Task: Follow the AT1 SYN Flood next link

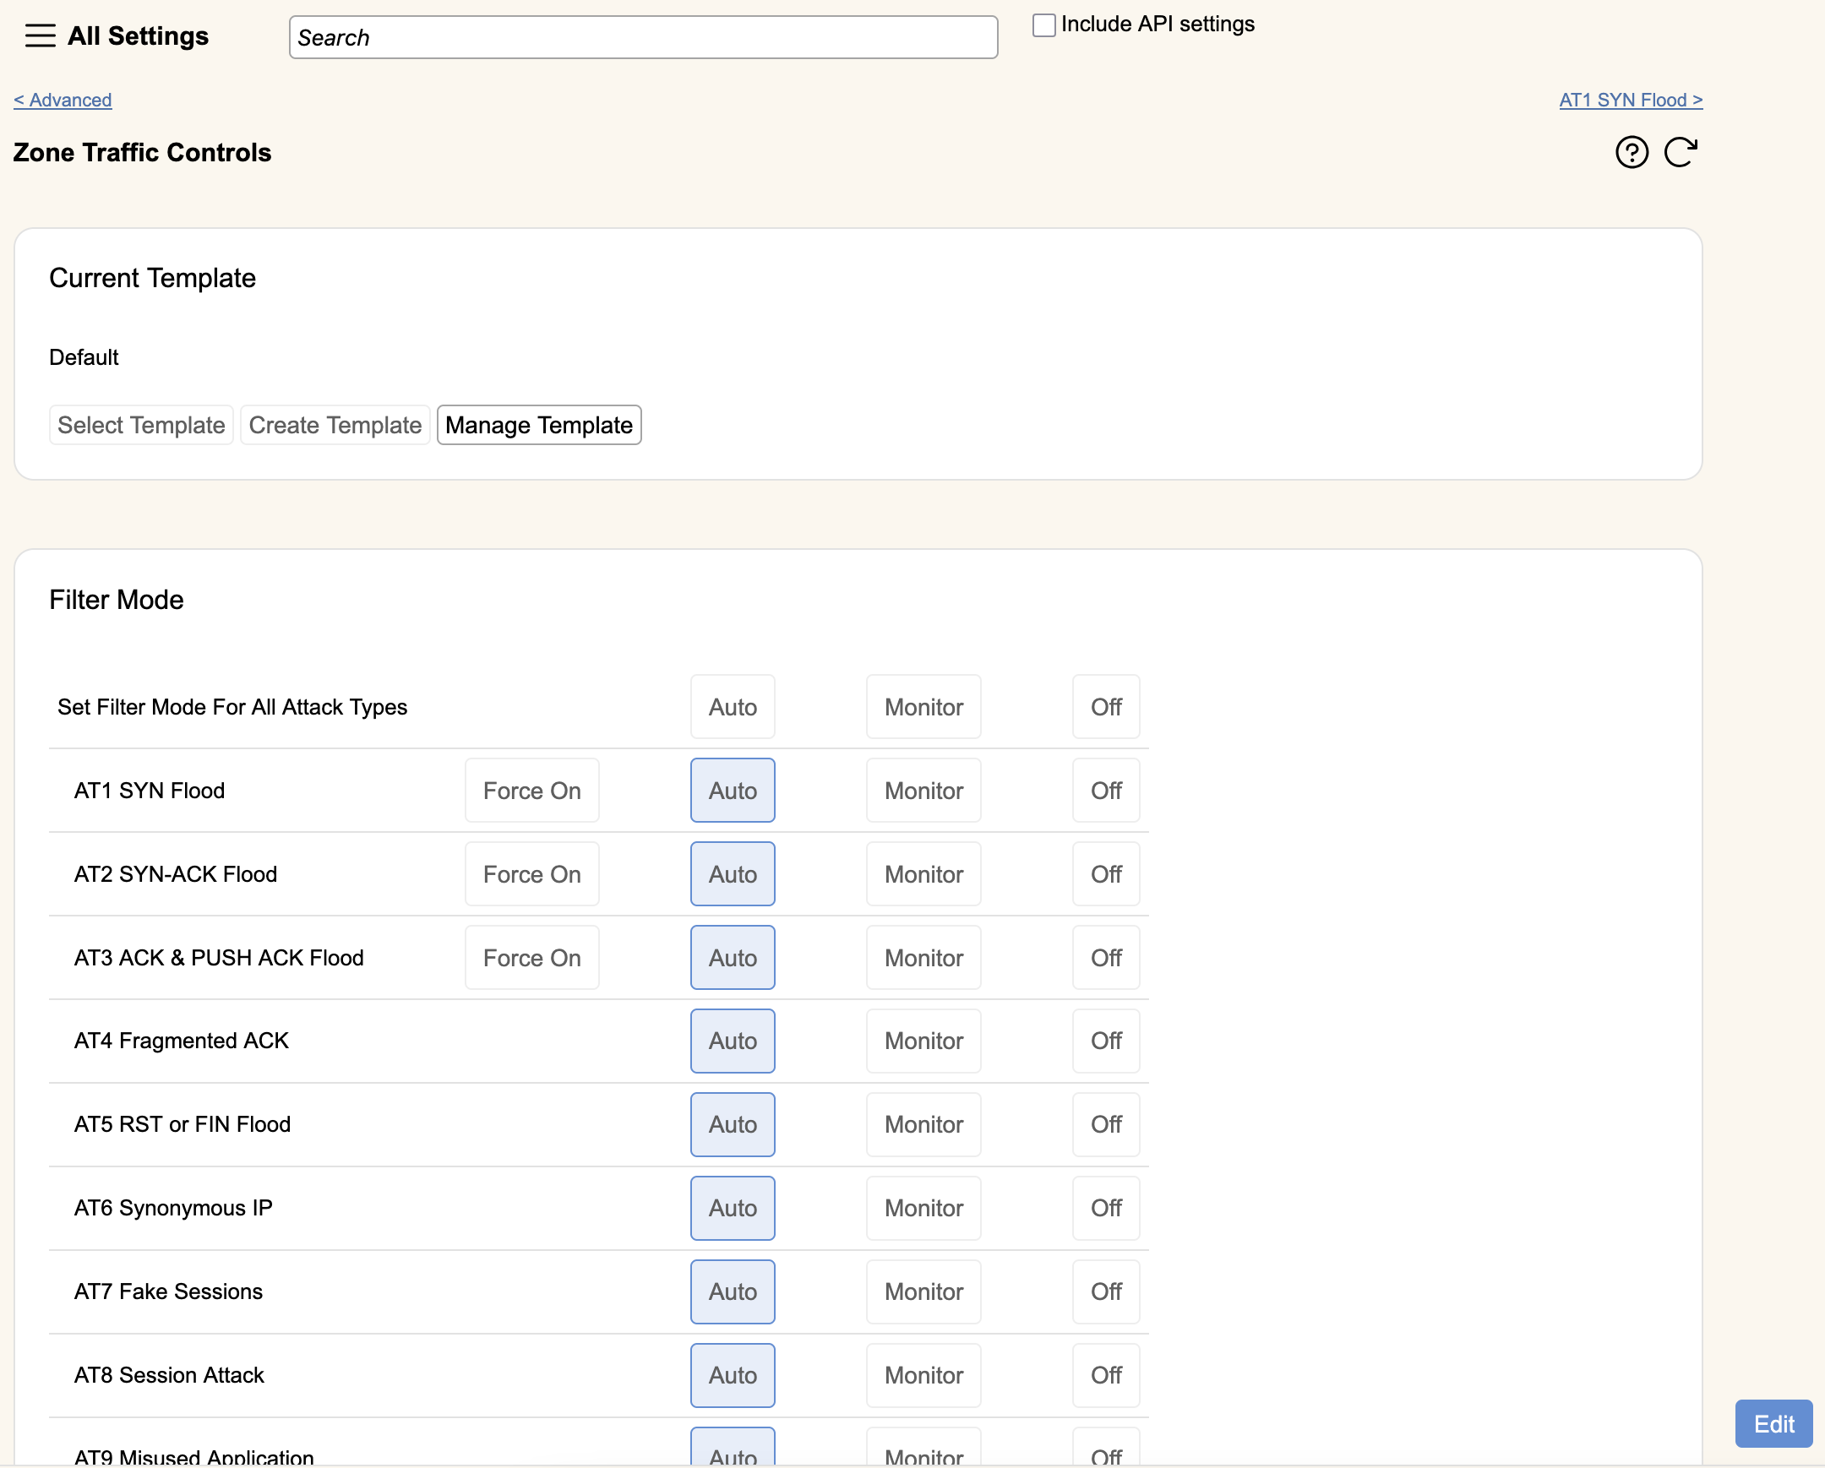Action: (x=1631, y=100)
